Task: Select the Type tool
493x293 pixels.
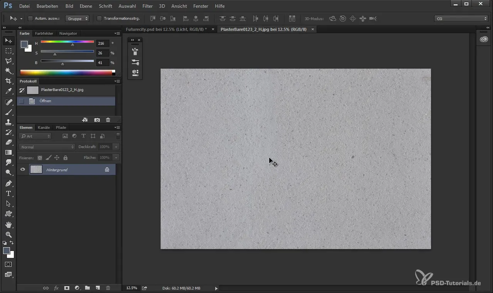Action: click(8, 194)
